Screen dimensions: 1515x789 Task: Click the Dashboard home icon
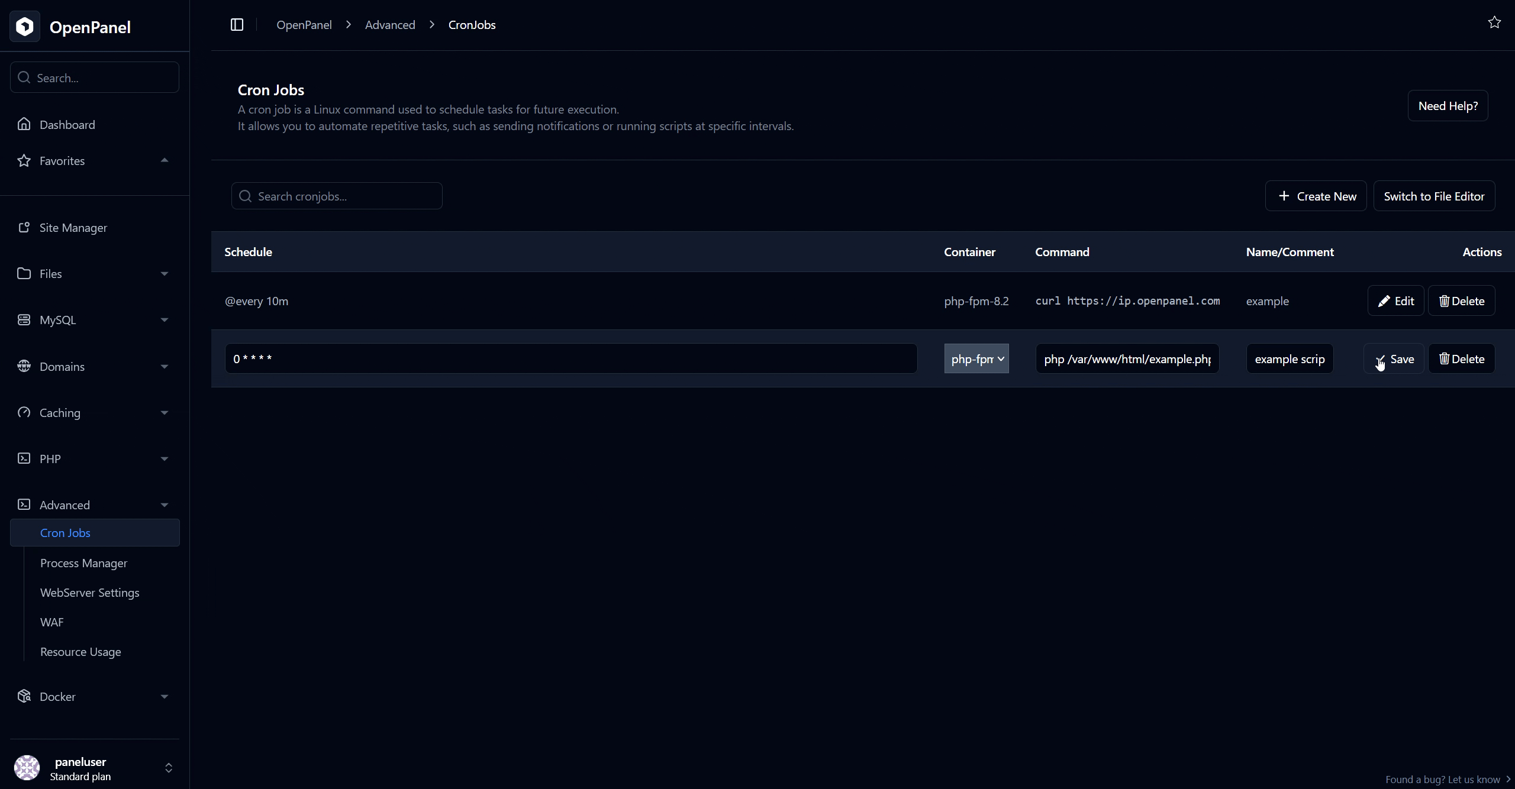[x=24, y=124]
